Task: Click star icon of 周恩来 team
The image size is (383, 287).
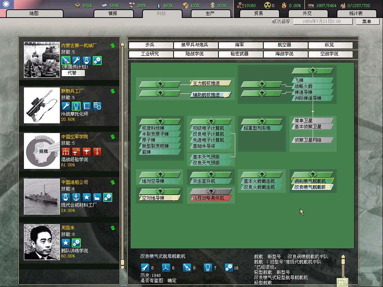Action: pos(66,243)
